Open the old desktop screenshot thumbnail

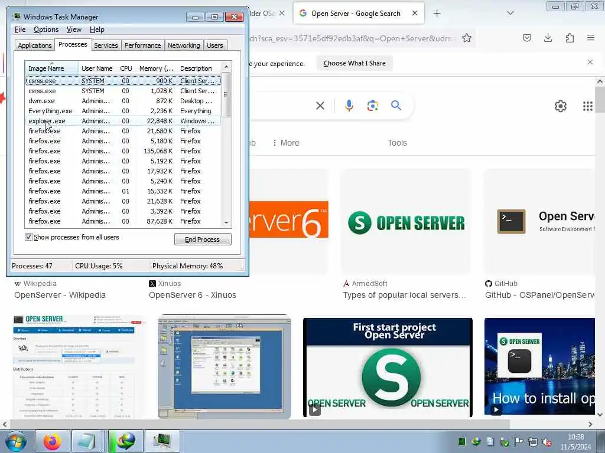click(225, 367)
